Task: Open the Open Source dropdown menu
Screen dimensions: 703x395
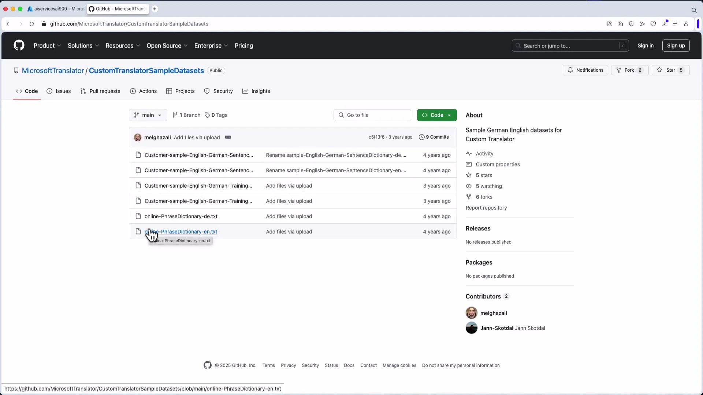Action: click(x=167, y=46)
